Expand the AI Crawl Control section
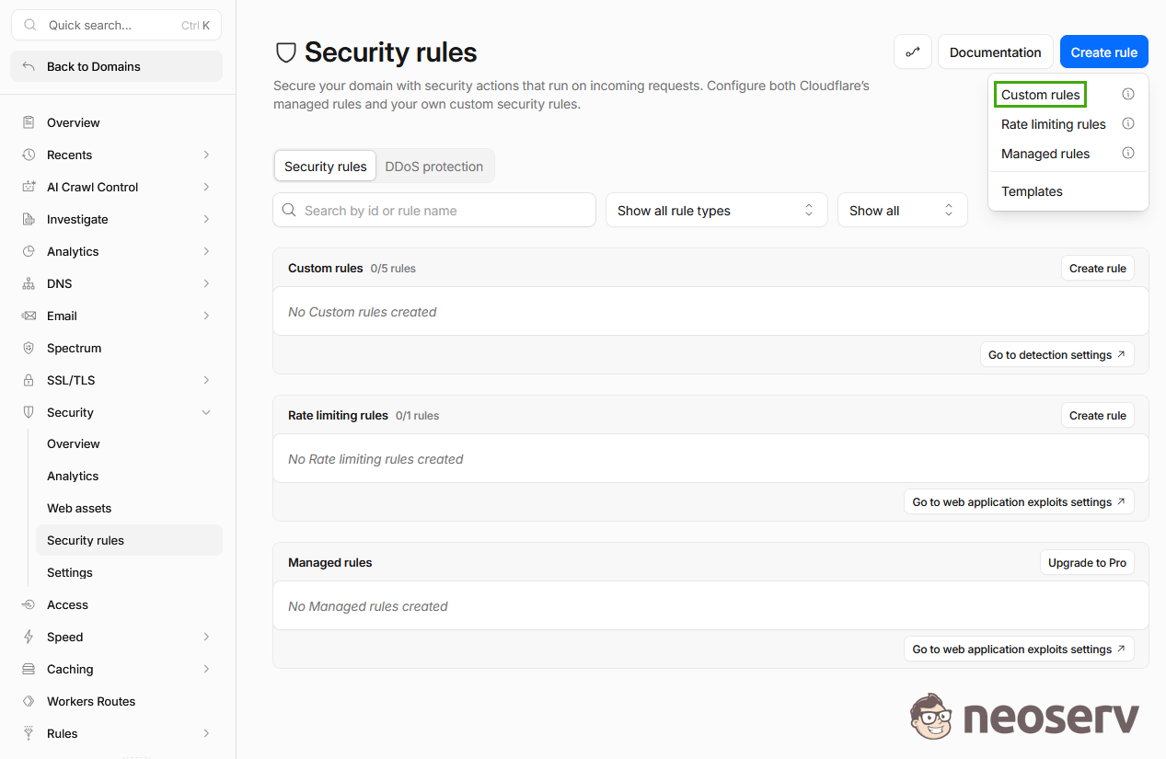Image resolution: width=1166 pixels, height=759 pixels. point(206,187)
